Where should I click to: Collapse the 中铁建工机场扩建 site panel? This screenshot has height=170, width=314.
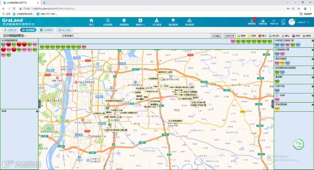[x=312, y=41]
